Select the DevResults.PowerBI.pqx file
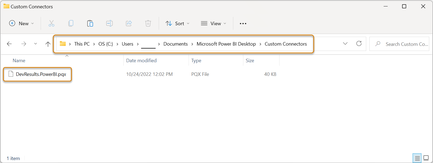Viewport: 433px width, 163px height. [41, 74]
